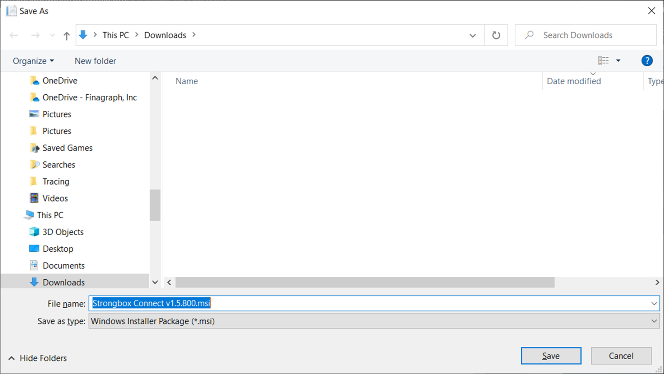Select This PC in the tree
Image resolution: width=664 pixels, height=374 pixels.
(x=50, y=215)
